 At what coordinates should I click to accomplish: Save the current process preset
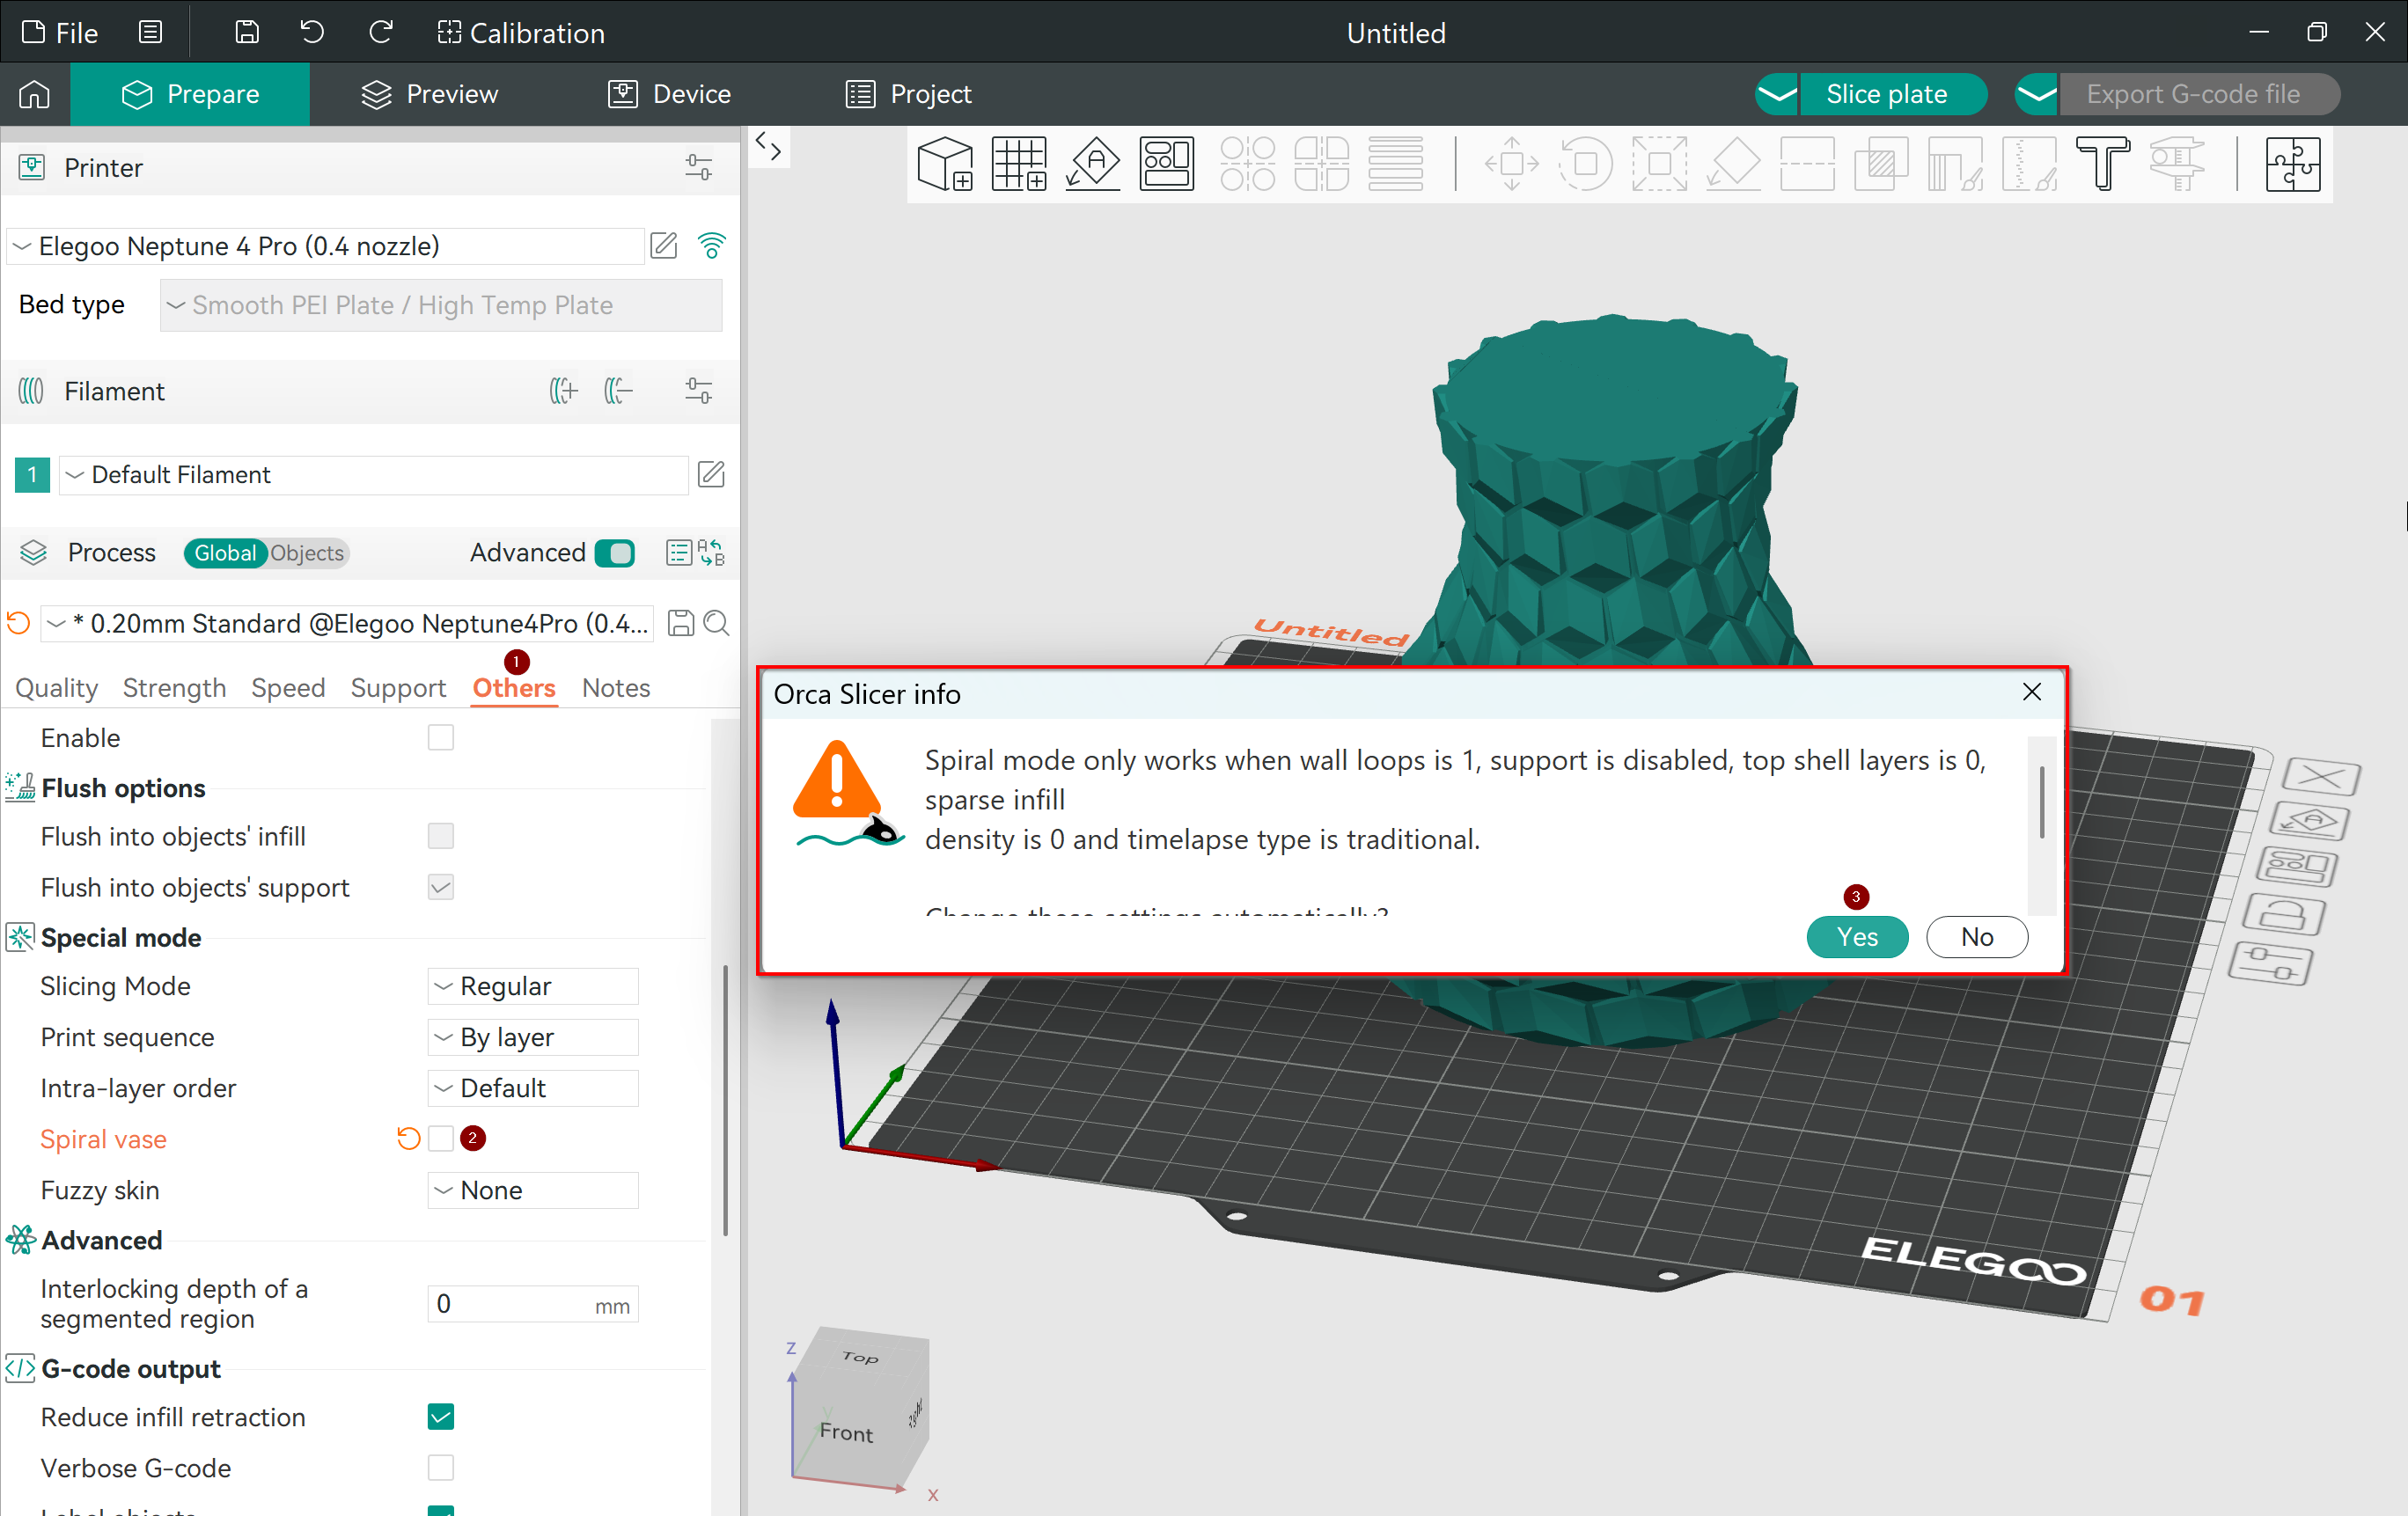[x=681, y=623]
